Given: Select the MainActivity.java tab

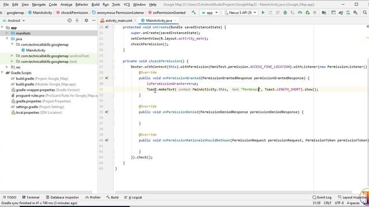Looking at the screenshot, I should pos(159,21).
